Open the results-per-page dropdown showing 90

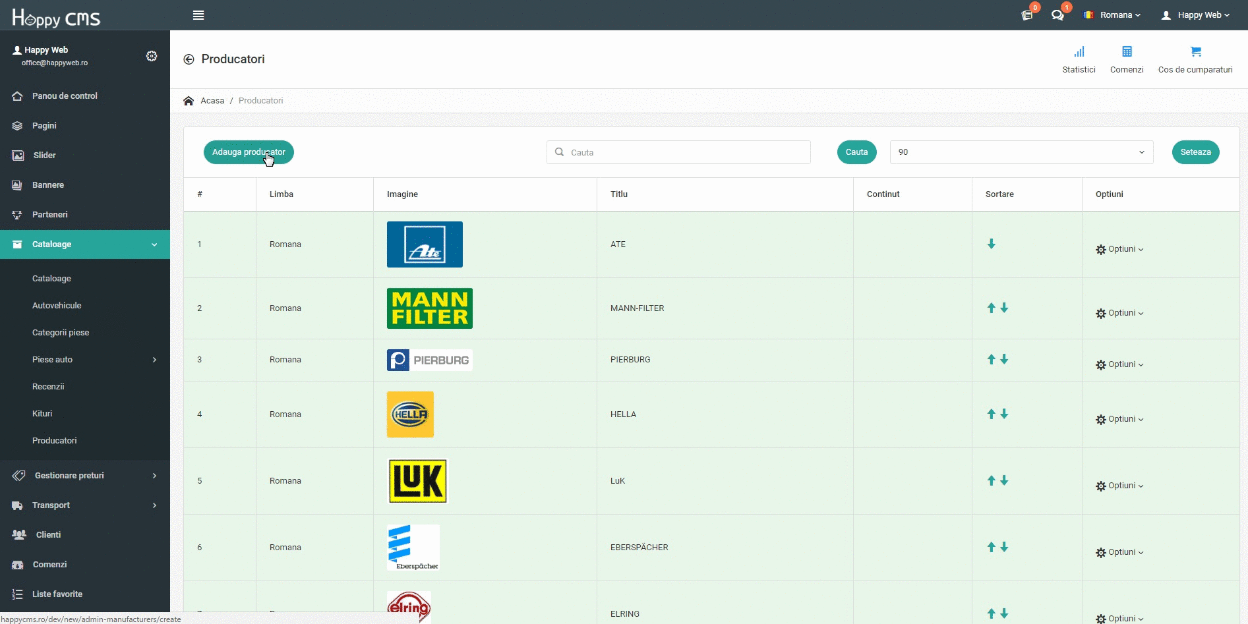[1021, 152]
